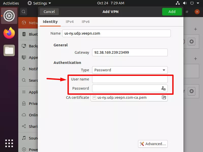Click the upper plus icon in Network panel

pos(195,29)
